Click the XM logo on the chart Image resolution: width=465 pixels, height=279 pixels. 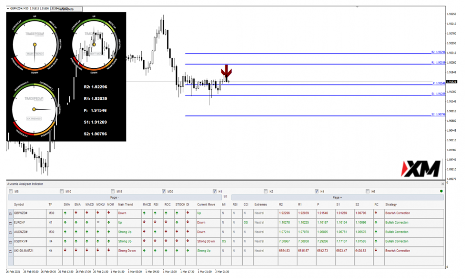[x=420, y=169]
